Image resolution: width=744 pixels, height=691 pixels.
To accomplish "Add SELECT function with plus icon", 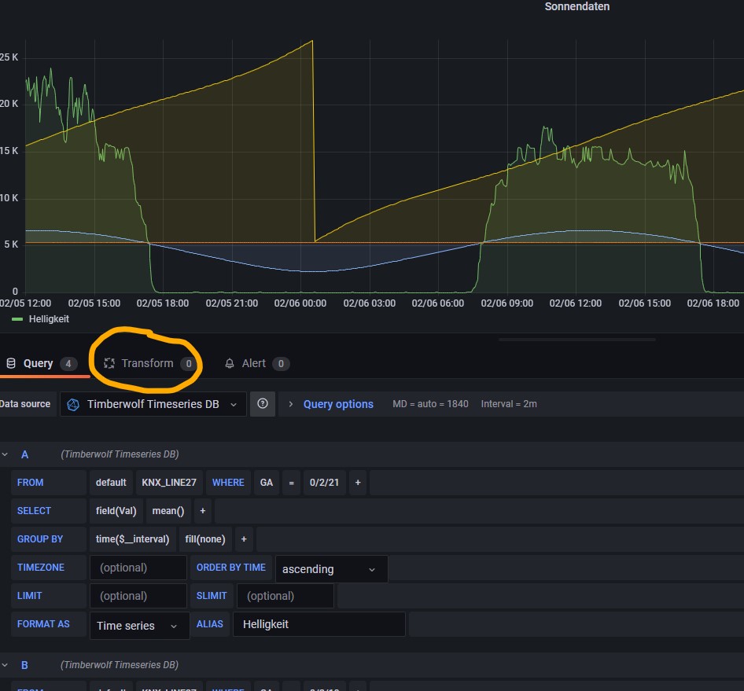I will [203, 511].
